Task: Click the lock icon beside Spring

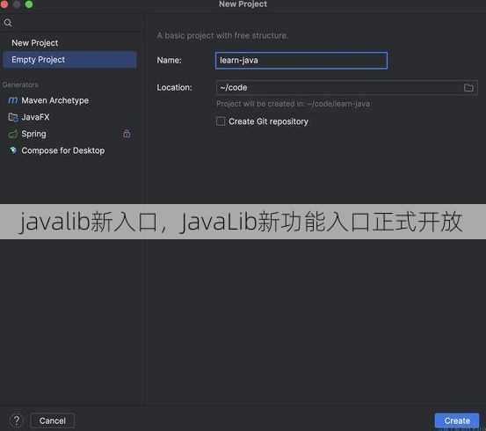Action: click(x=127, y=134)
